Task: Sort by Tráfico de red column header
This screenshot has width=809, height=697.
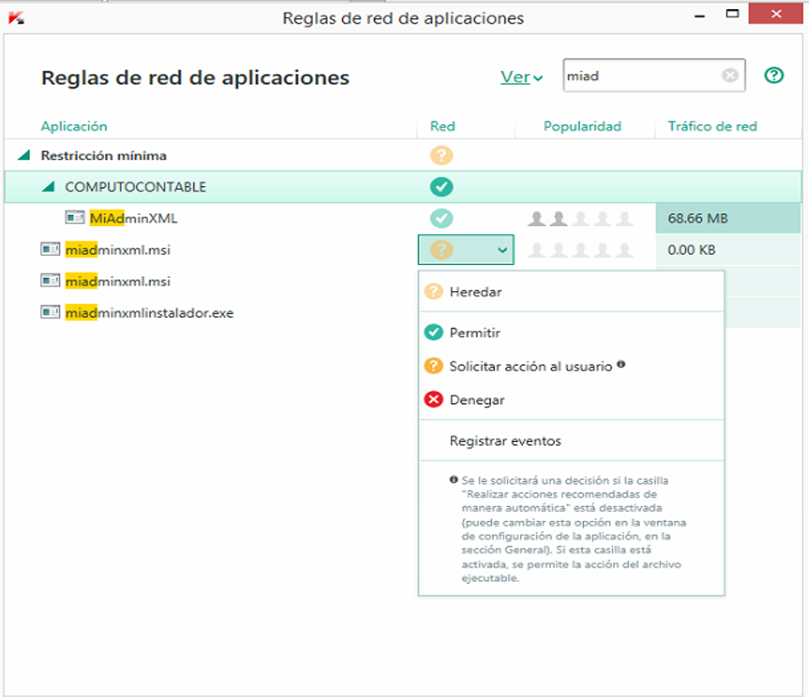Action: pyautogui.click(x=712, y=126)
